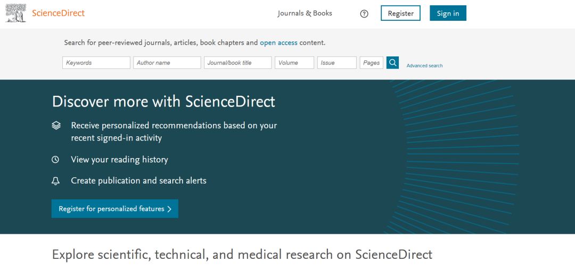Follow the open access link

click(x=278, y=43)
